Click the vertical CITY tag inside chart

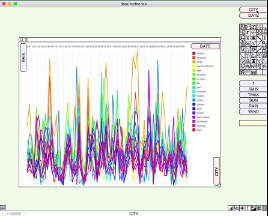pos(217,172)
